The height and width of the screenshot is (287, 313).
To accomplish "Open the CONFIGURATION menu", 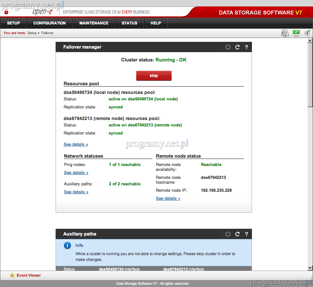I will point(49,23).
